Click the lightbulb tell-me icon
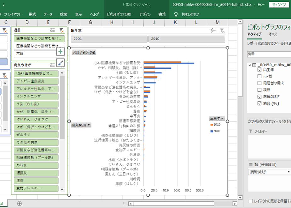 pos(176,14)
